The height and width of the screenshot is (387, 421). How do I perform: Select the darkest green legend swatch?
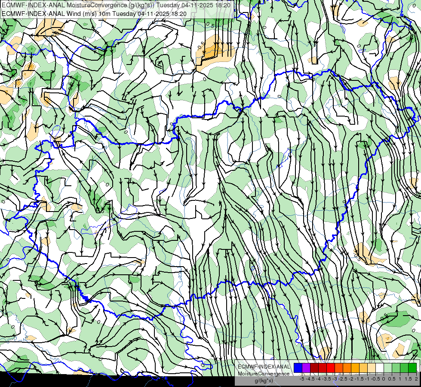pos(412,368)
